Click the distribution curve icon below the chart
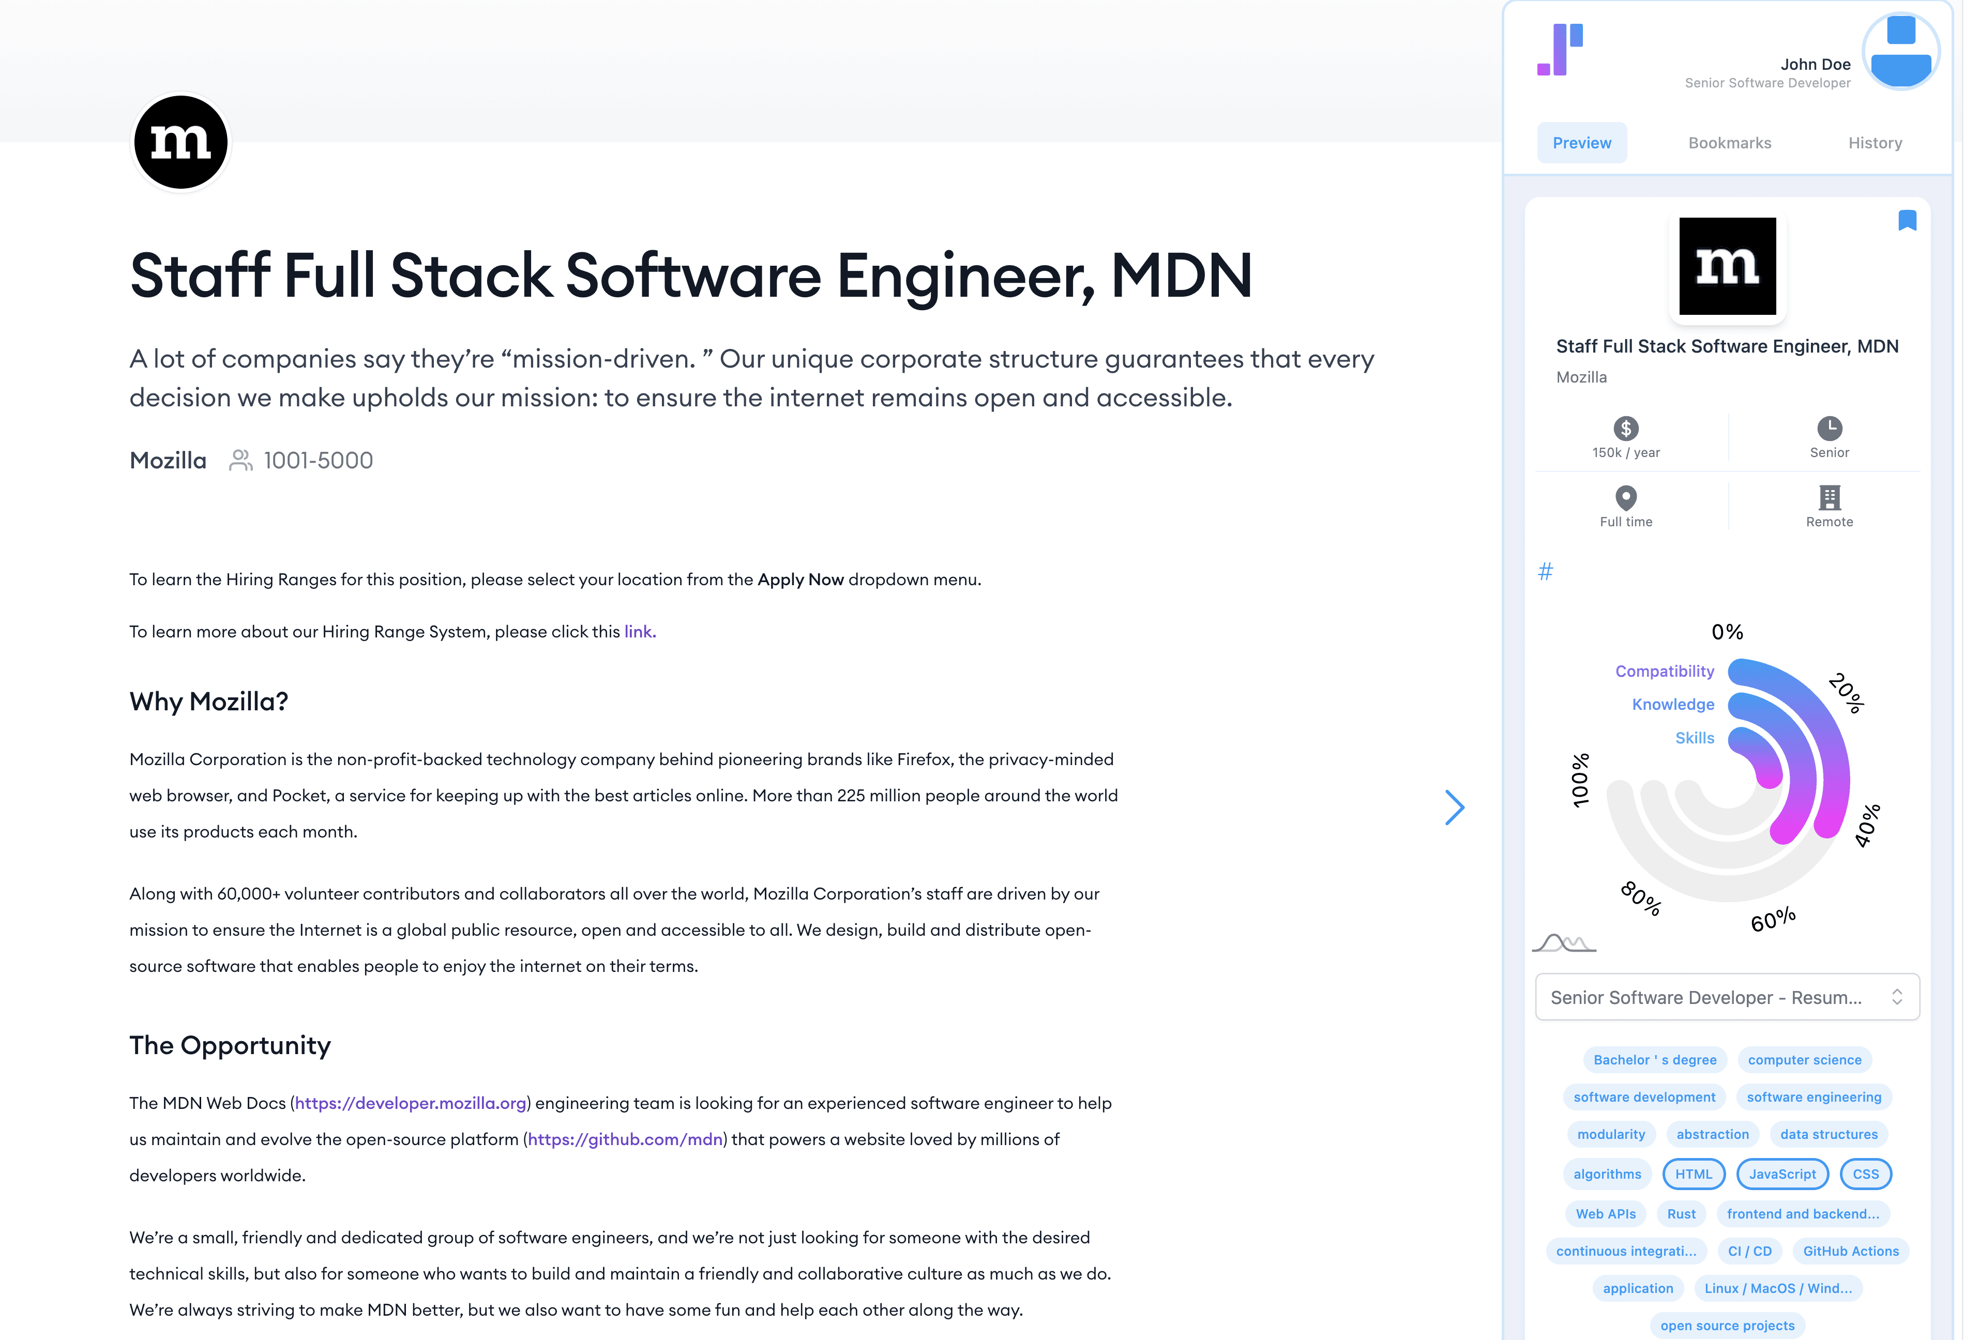The image size is (1964, 1340). click(x=1564, y=942)
